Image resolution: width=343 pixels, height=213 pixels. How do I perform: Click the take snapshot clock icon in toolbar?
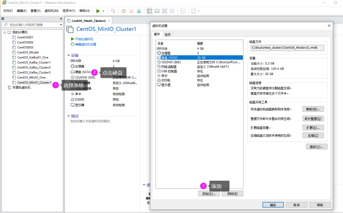[x=124, y=11]
